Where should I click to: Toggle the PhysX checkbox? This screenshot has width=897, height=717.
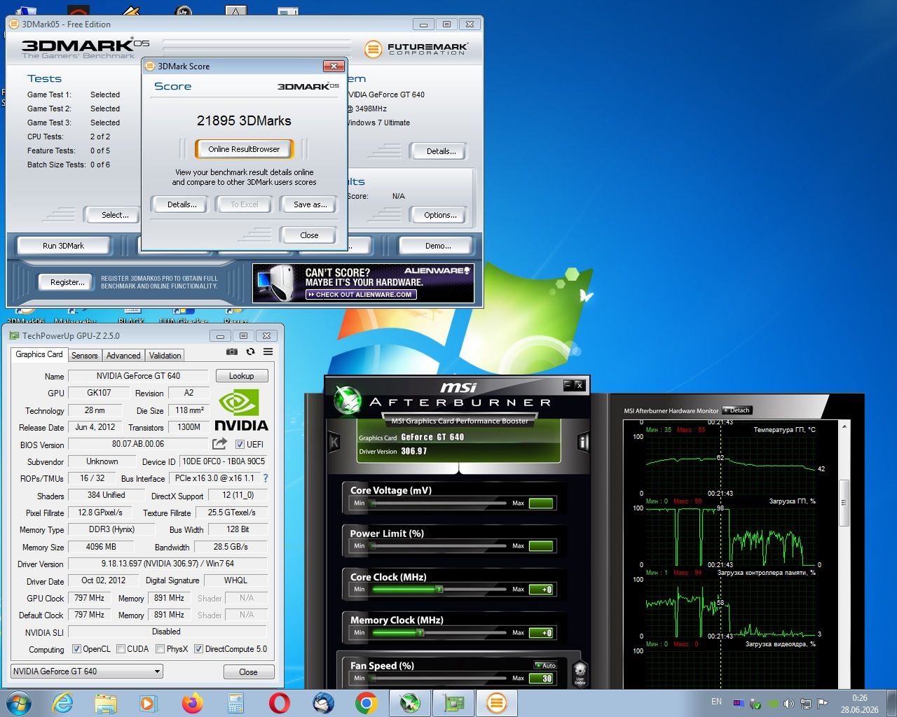160,649
